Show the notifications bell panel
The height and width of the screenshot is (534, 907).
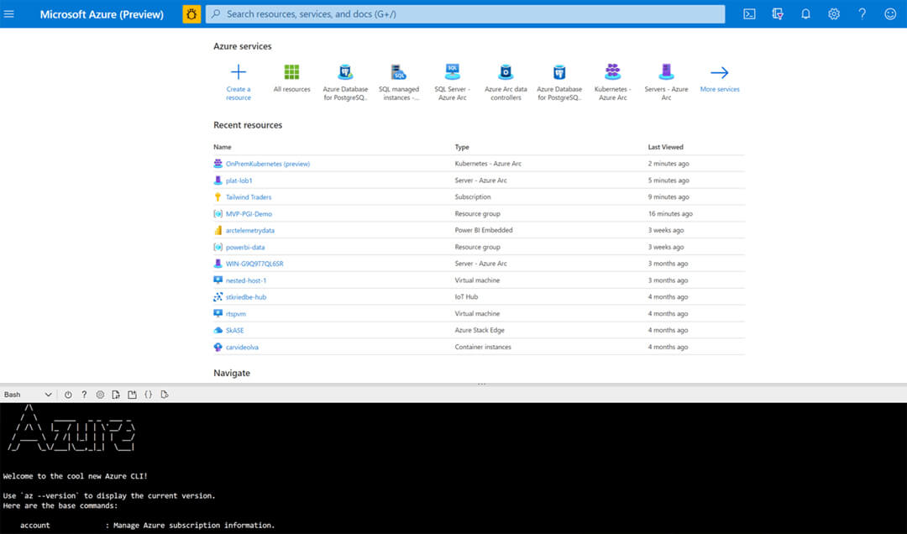805,14
